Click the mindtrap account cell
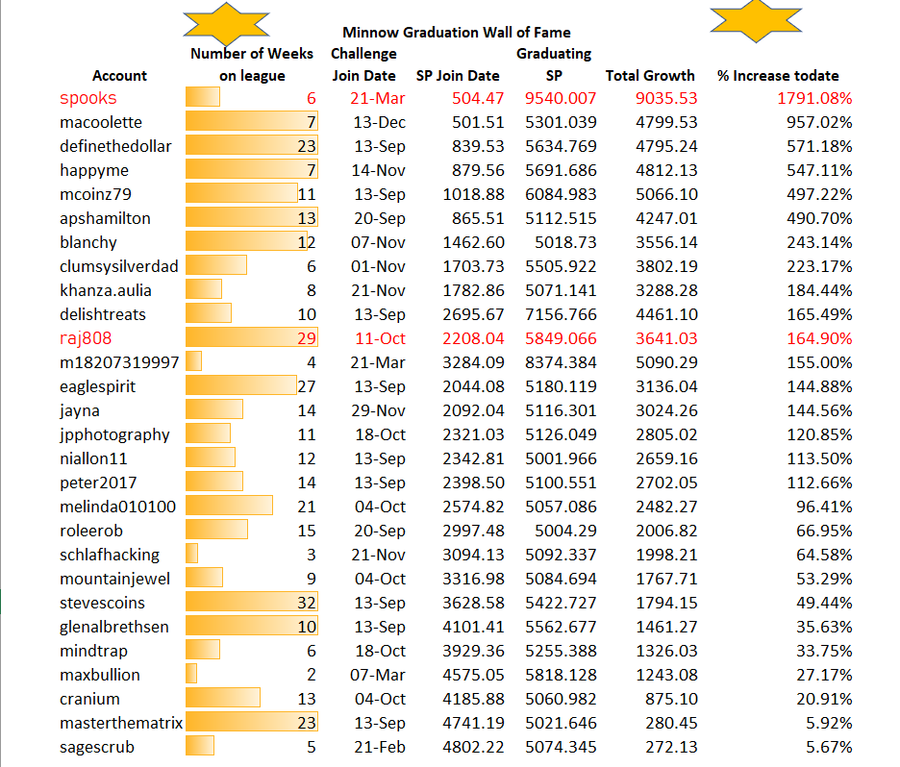The height and width of the screenshot is (767, 900). [93, 651]
